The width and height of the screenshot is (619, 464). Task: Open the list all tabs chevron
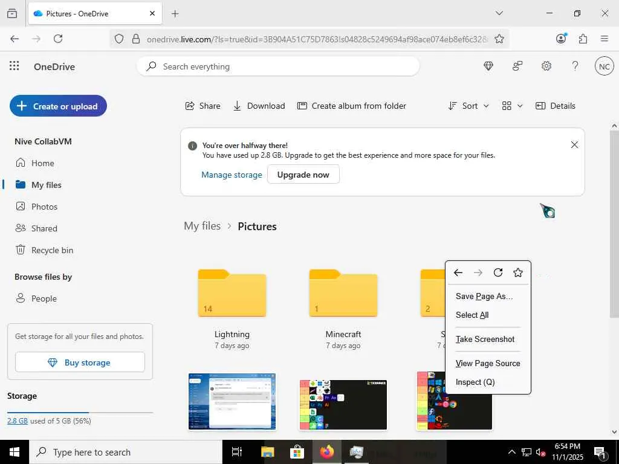[499, 13]
